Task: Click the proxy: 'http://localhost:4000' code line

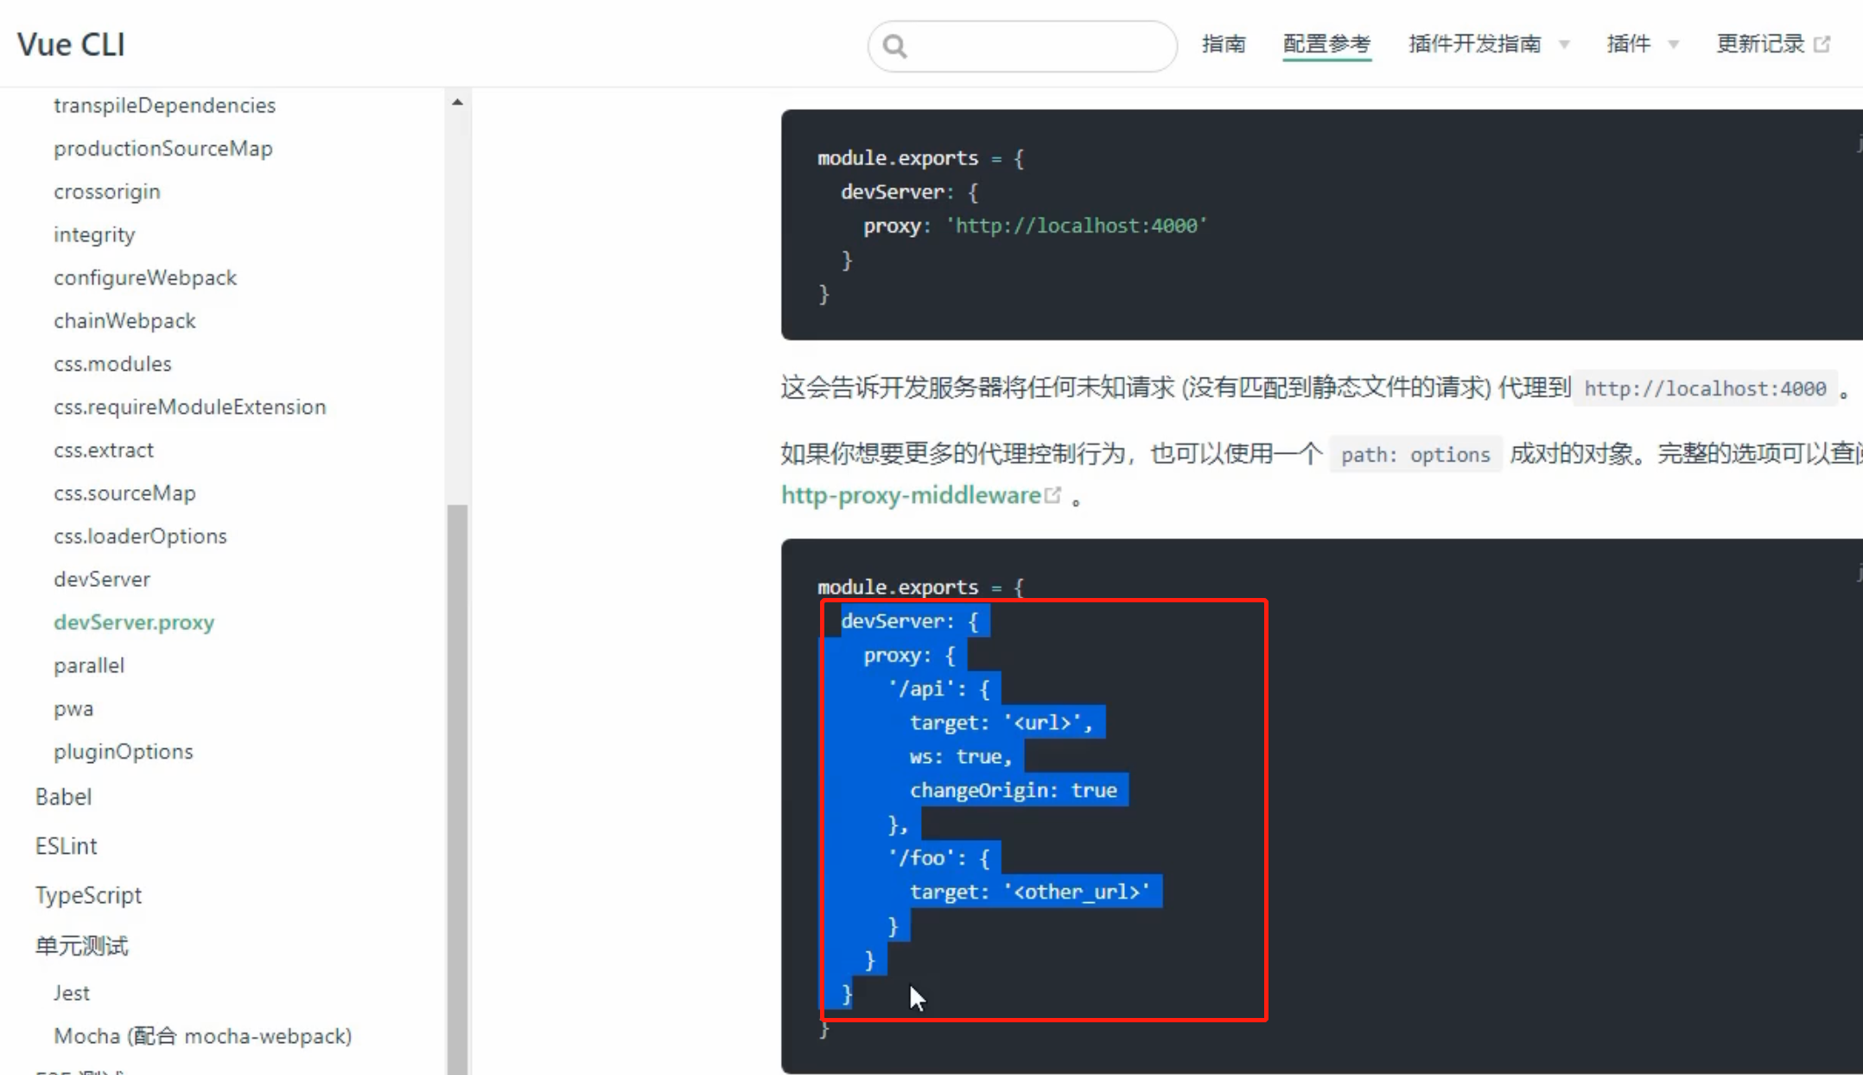Action: click(1035, 226)
